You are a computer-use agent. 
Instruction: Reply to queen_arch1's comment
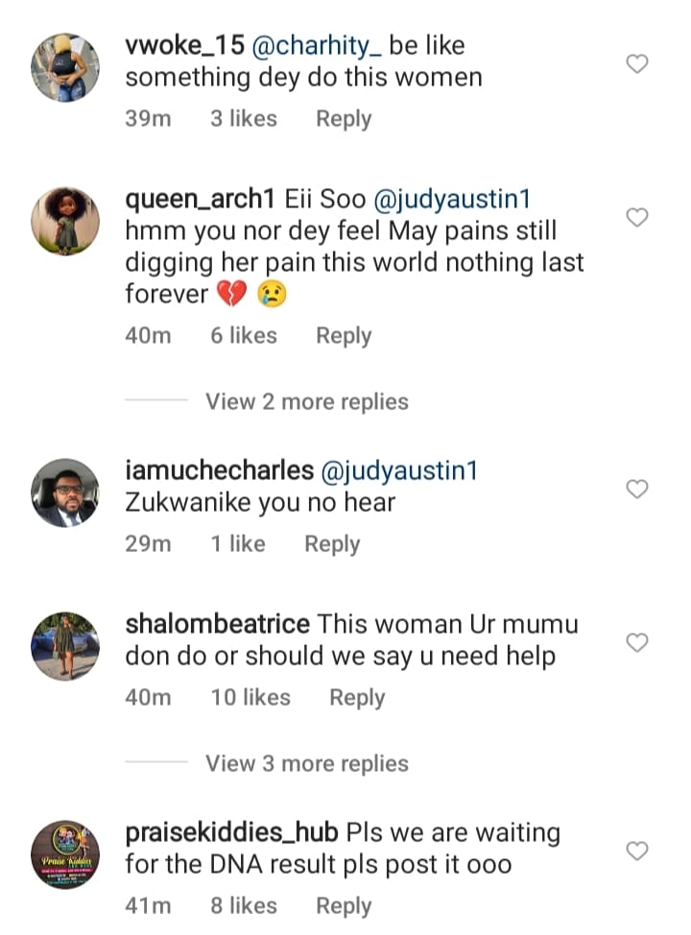pyautogui.click(x=344, y=336)
